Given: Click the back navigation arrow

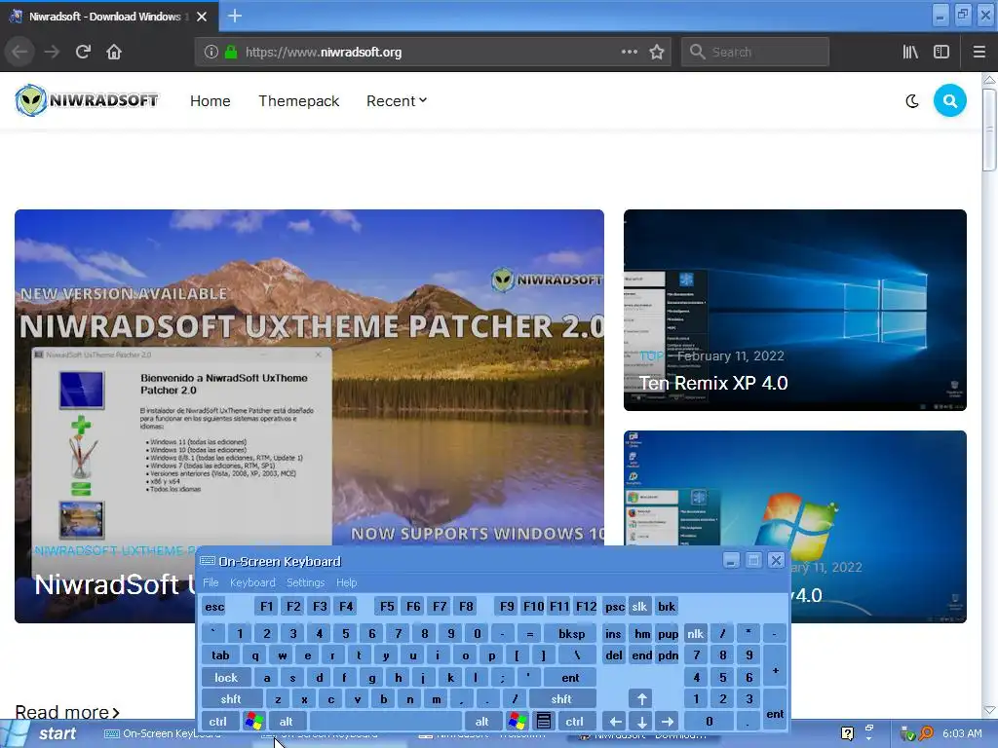Looking at the screenshot, I should tap(20, 53).
